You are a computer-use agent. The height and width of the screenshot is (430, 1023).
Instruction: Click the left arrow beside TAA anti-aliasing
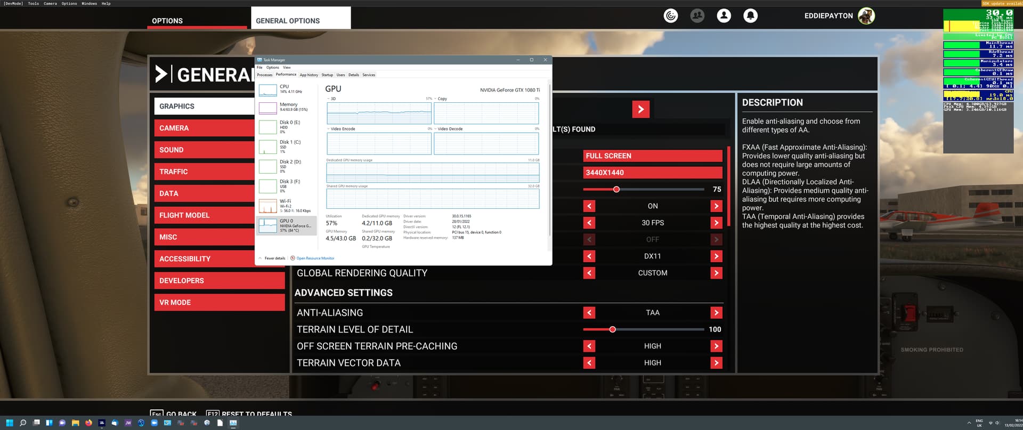pyautogui.click(x=589, y=313)
